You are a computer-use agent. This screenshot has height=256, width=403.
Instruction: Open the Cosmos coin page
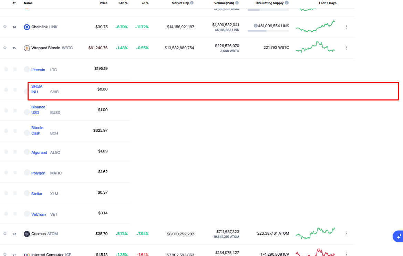pyautogui.click(x=39, y=234)
